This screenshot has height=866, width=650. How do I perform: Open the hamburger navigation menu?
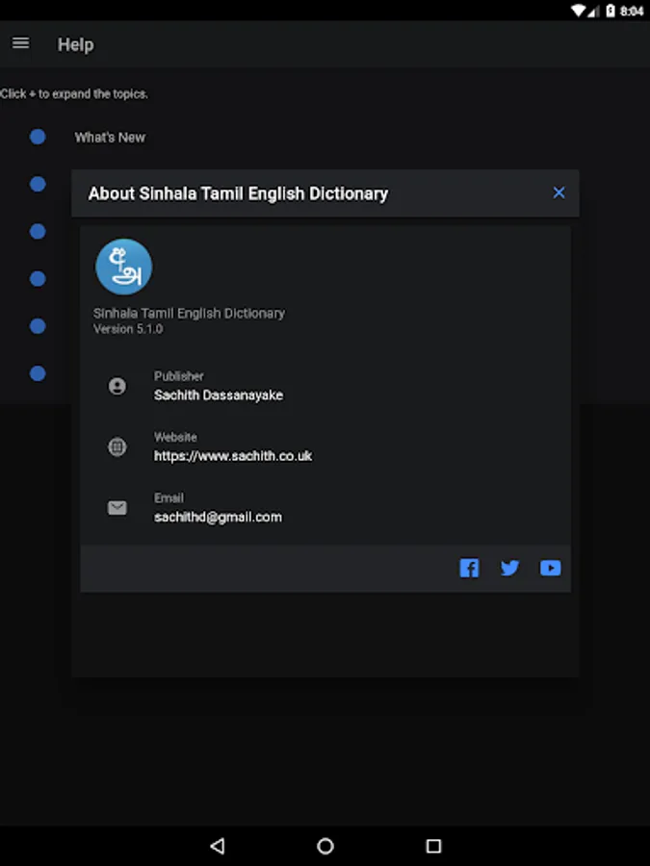20,43
